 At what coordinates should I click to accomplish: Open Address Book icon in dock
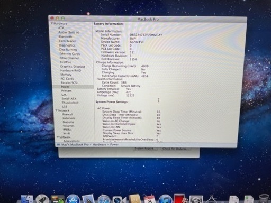(134, 199)
